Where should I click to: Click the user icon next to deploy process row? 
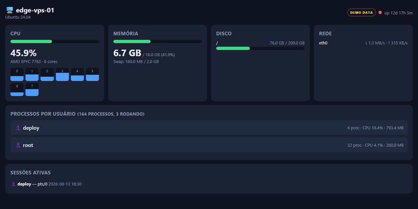tap(18, 128)
